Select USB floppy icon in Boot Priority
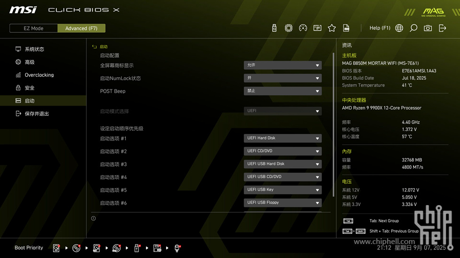 pyautogui.click(x=157, y=248)
